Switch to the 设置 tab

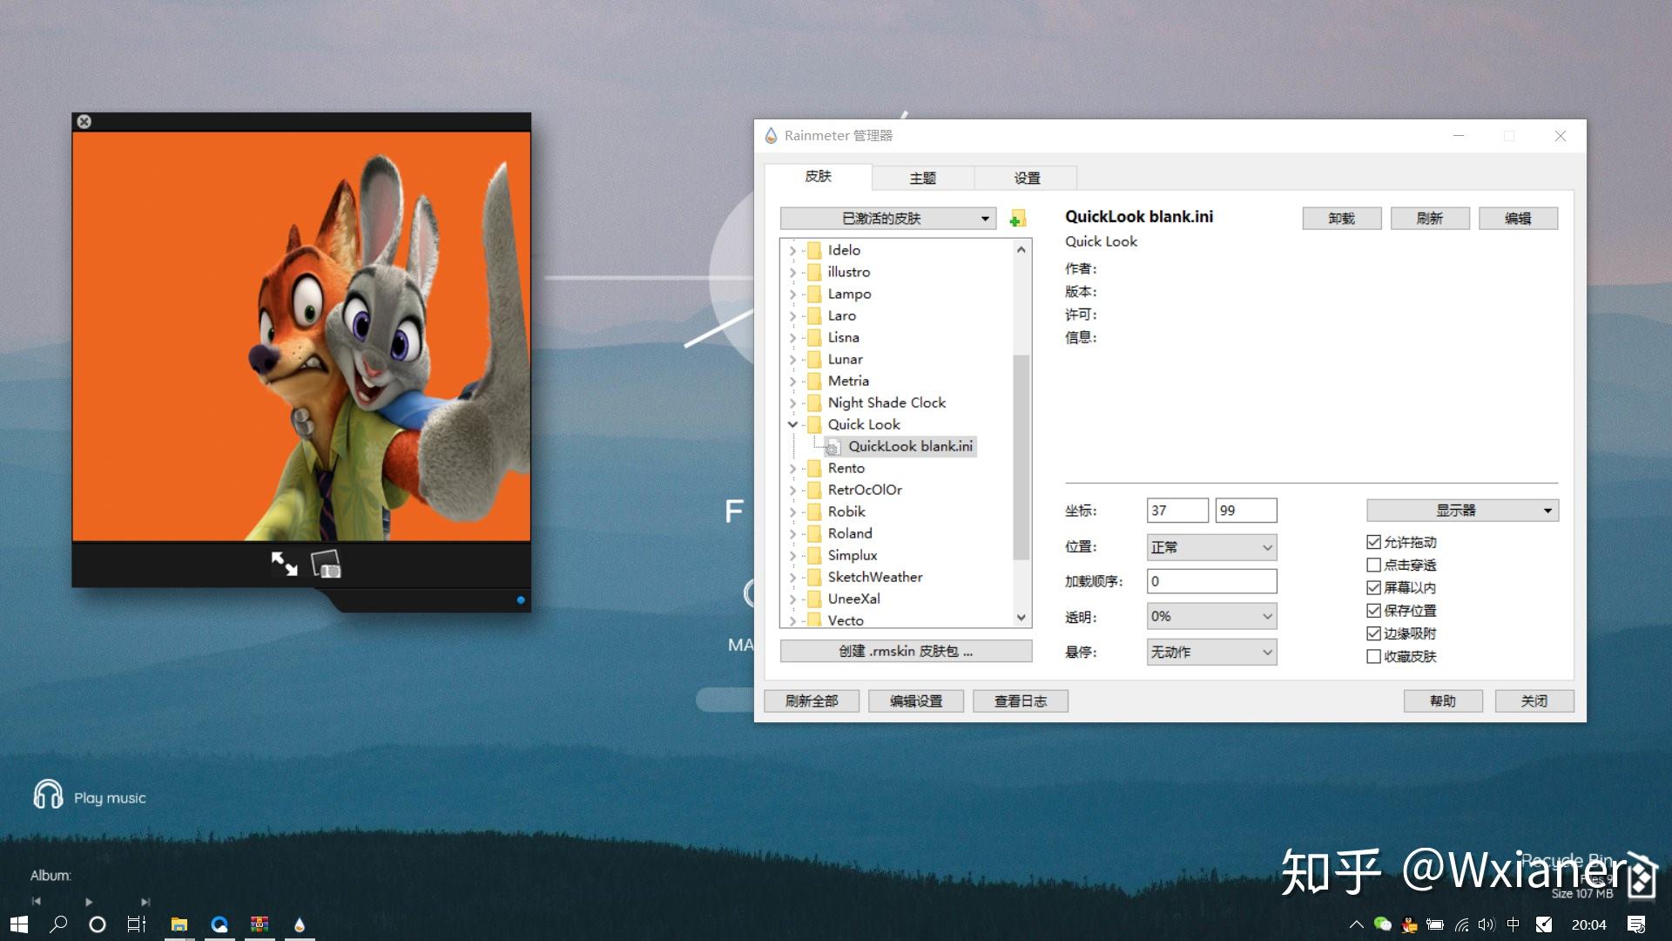click(1027, 178)
